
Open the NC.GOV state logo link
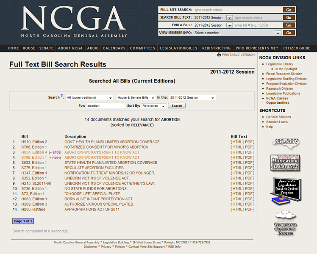(285, 143)
